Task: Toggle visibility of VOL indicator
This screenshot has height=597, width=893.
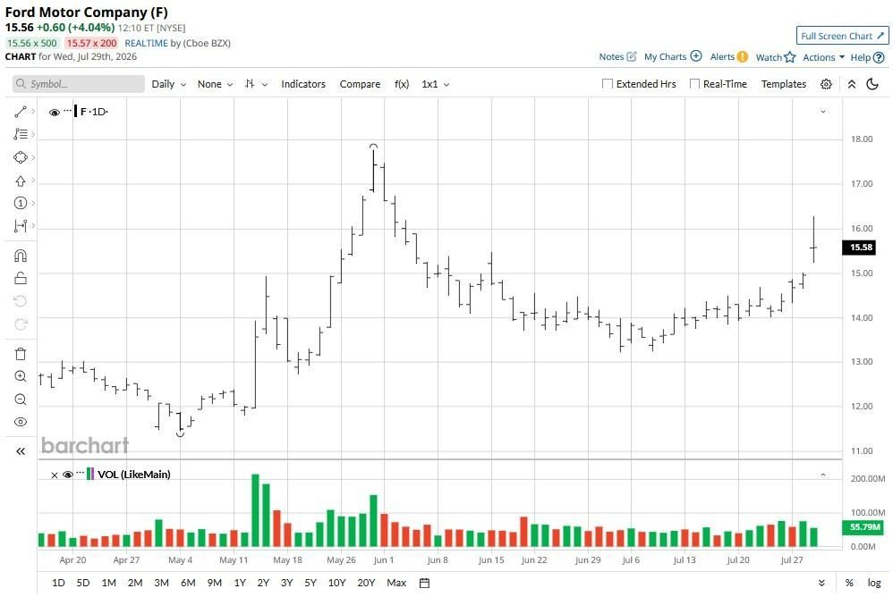Action: coord(68,475)
